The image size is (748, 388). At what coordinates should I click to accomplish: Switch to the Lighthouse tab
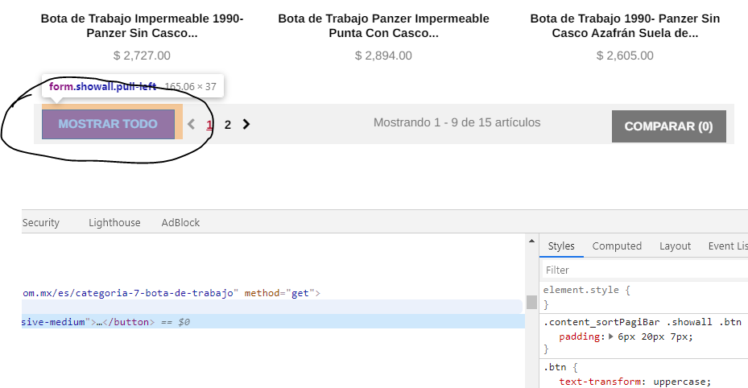[114, 222]
